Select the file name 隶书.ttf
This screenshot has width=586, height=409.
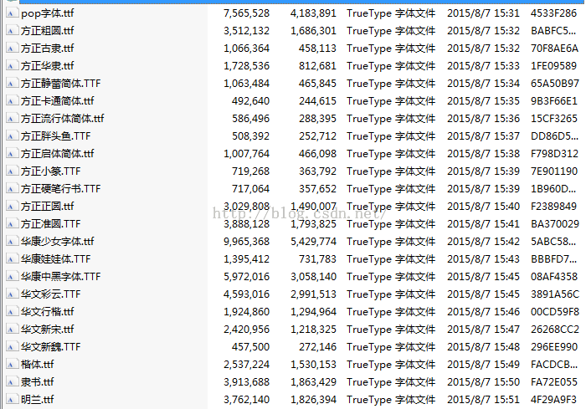(x=38, y=381)
